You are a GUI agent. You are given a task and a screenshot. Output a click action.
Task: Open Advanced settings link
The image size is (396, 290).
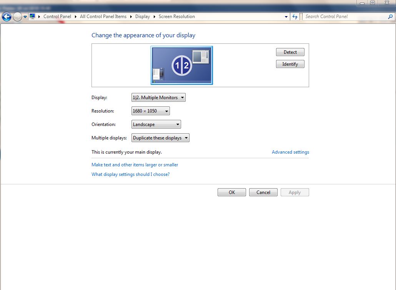(290, 152)
